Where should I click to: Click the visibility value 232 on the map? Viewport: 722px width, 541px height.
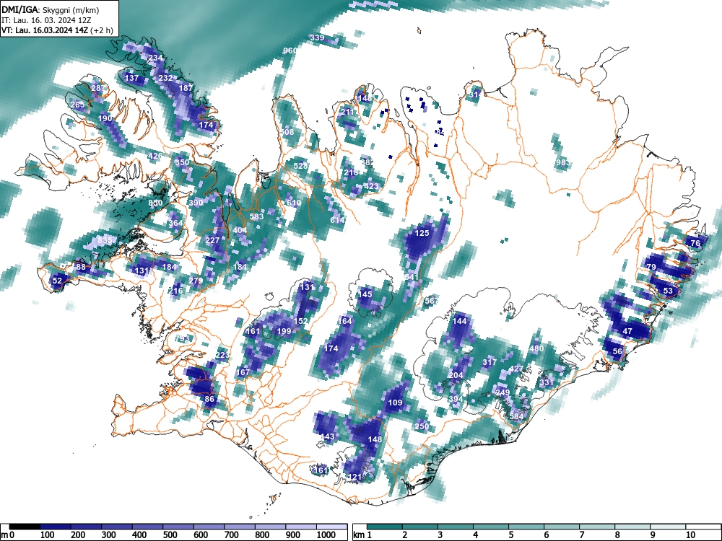coord(165,78)
